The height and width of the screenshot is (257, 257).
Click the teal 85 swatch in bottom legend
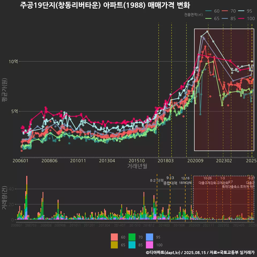(132, 245)
